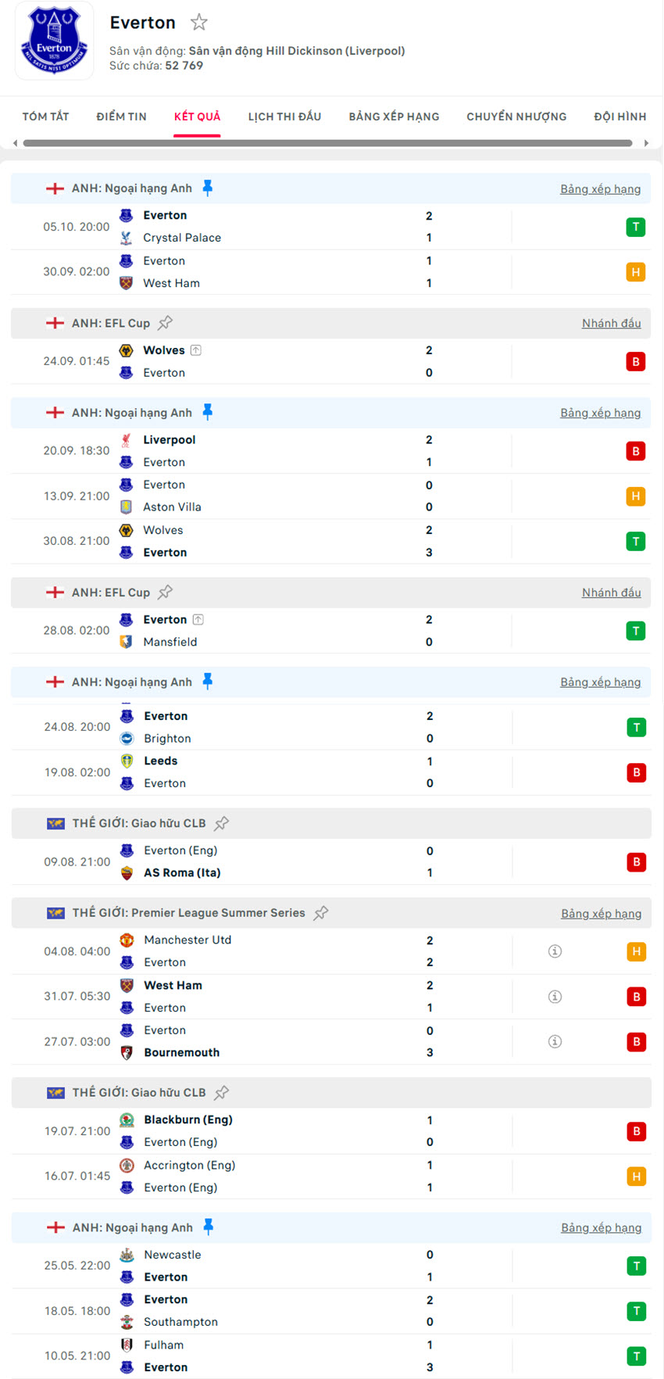The image size is (664, 1379).
Task: Click the Crystal Palace team crest
Action: pyautogui.click(x=126, y=238)
